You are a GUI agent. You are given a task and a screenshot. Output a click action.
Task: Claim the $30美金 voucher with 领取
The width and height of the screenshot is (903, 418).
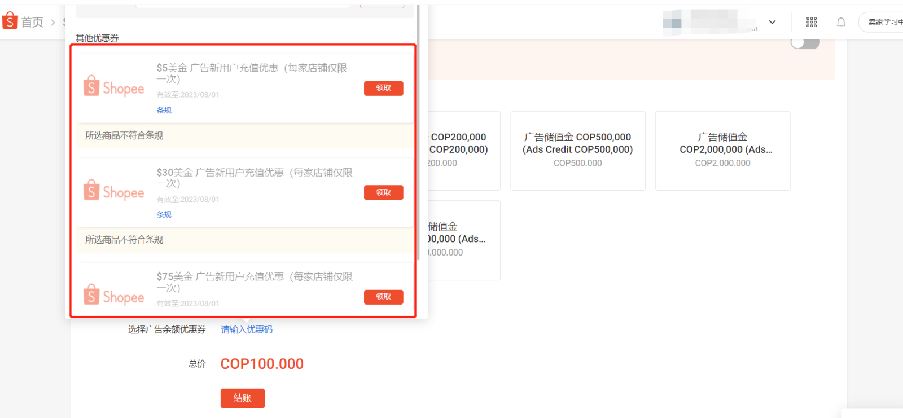pos(383,192)
